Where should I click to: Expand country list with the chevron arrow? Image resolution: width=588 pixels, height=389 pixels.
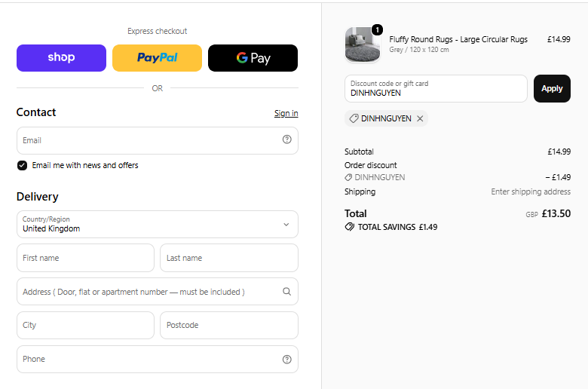coord(286,225)
